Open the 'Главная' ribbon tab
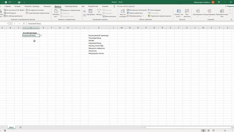The width and height of the screenshot is (234, 132). (x=8, y=6)
